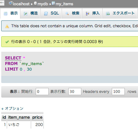Click the SELECT keyword link

13,58
